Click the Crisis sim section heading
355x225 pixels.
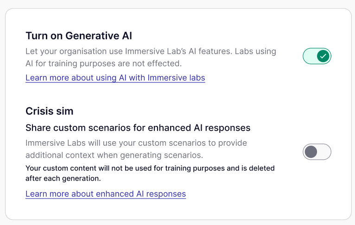(x=50, y=111)
